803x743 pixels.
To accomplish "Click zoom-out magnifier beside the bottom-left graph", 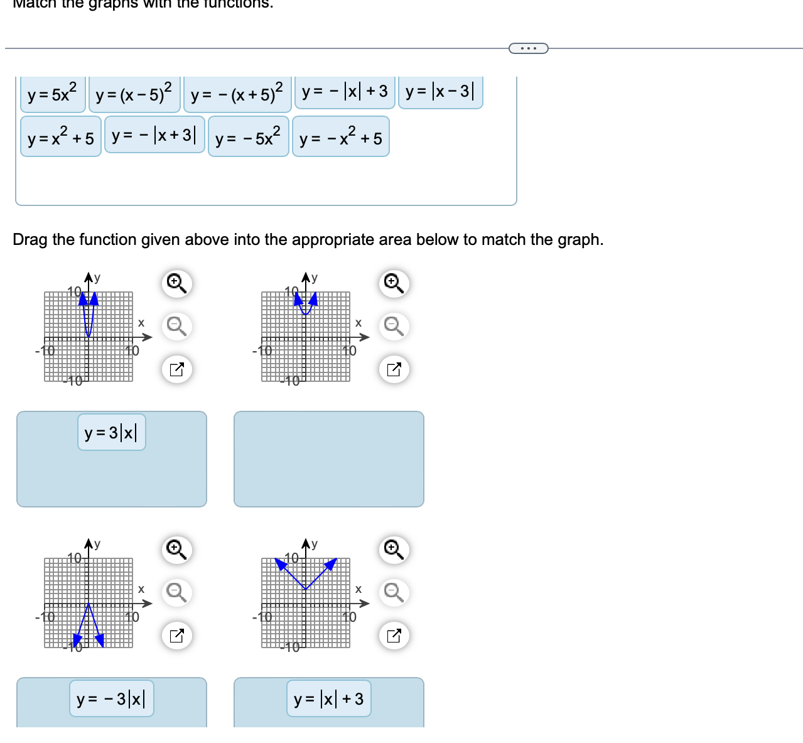I will tap(176, 592).
